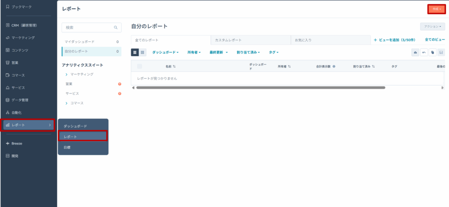This screenshot has height=207, width=449.
Task: Tick the select-all checkbox in the table header
Action: click(x=139, y=66)
